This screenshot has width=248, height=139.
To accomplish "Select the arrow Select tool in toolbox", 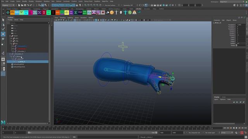I will click(x=3, y=20).
